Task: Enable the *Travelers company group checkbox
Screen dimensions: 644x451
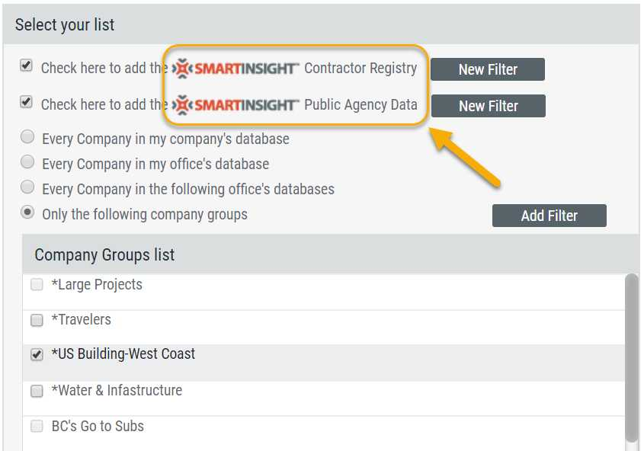Action: tap(37, 321)
